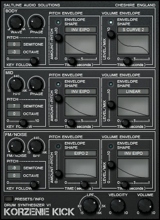The image size is (160, 220).
Task: Click the FM/Noise blend knob
Action: 16,146
